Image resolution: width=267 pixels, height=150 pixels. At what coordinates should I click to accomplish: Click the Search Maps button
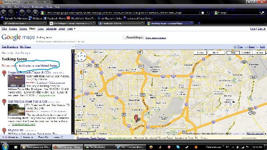[134, 37]
